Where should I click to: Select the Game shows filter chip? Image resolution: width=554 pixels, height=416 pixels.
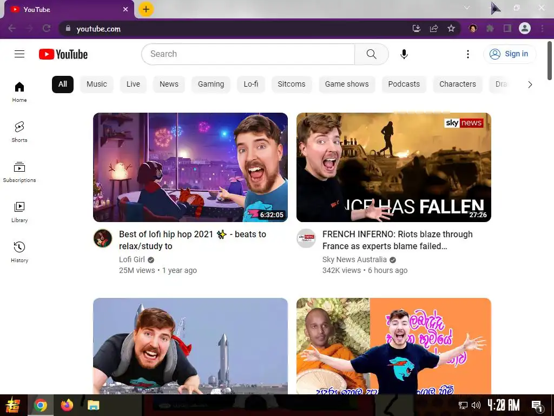point(347,84)
